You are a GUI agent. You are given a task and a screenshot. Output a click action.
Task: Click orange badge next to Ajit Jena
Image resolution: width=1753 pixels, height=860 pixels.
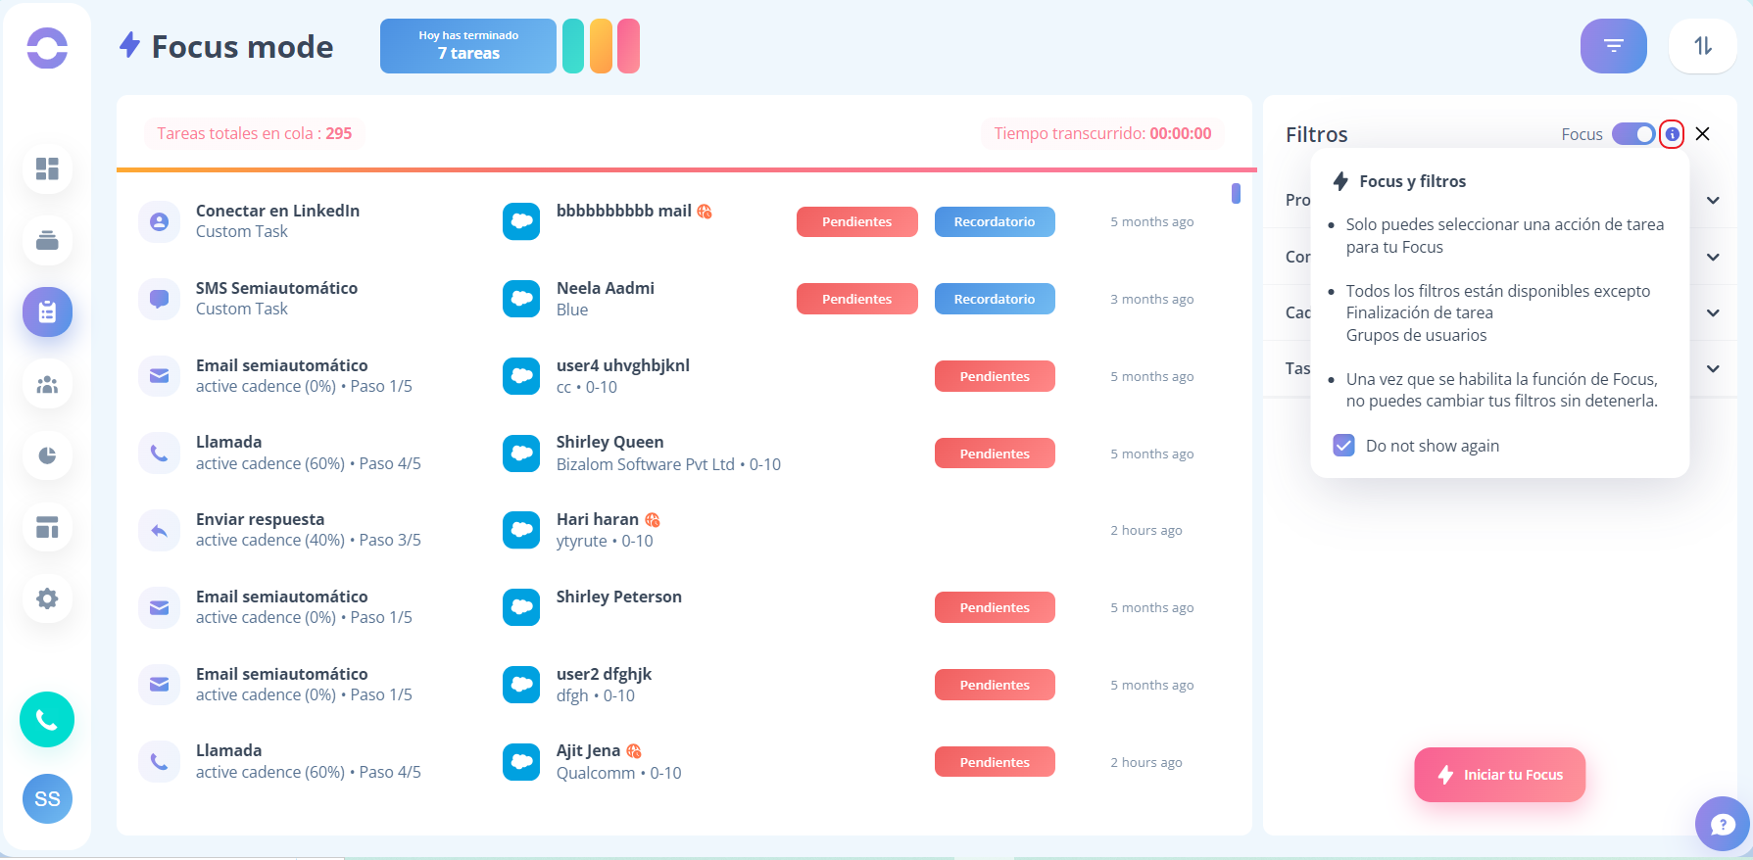pos(634,751)
